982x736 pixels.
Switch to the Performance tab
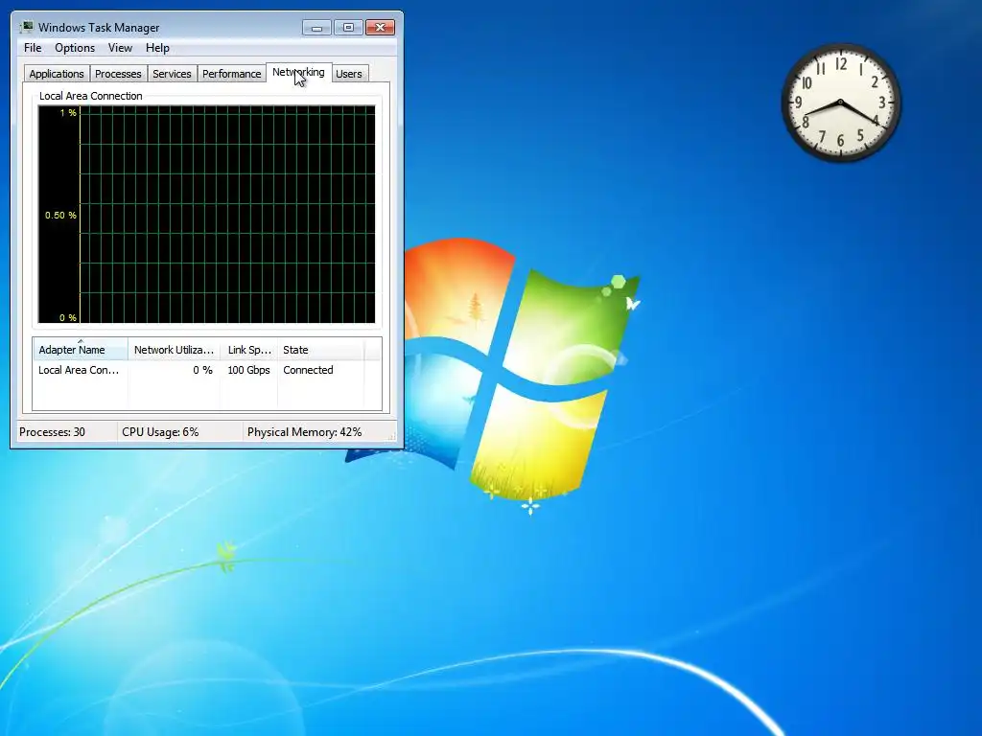pos(231,74)
